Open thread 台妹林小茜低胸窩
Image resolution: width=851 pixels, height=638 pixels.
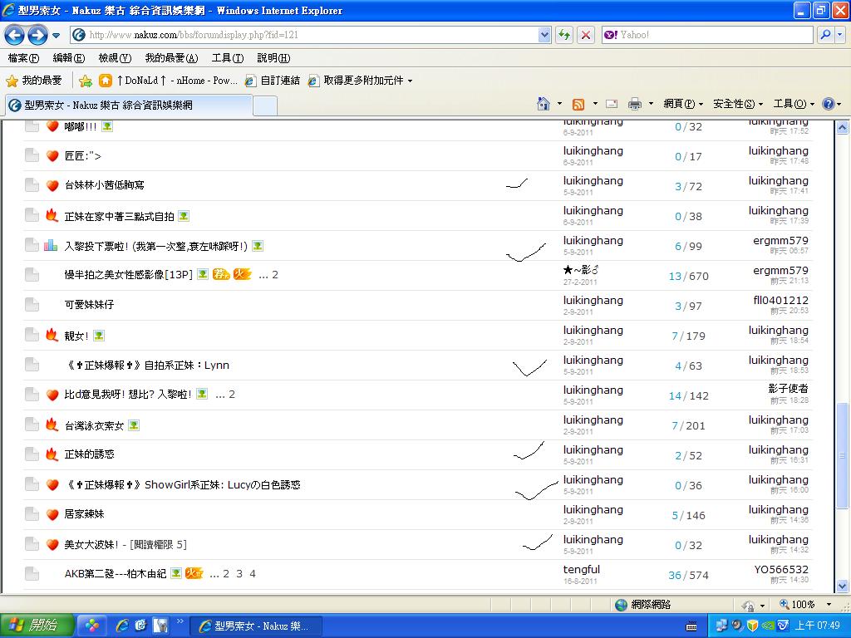104,185
